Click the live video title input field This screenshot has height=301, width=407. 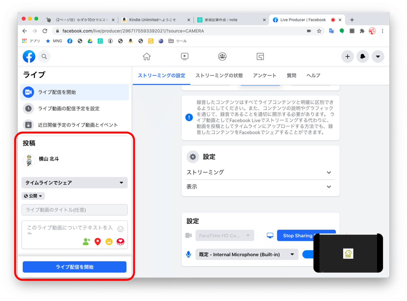74,210
